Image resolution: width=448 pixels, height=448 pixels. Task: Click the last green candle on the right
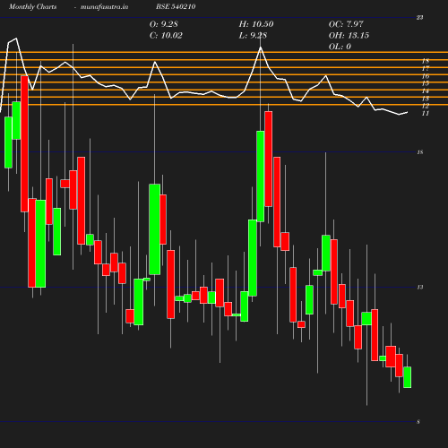pos(407,377)
